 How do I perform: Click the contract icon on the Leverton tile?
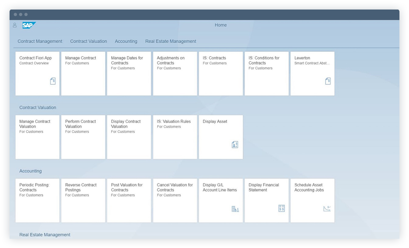point(328,81)
